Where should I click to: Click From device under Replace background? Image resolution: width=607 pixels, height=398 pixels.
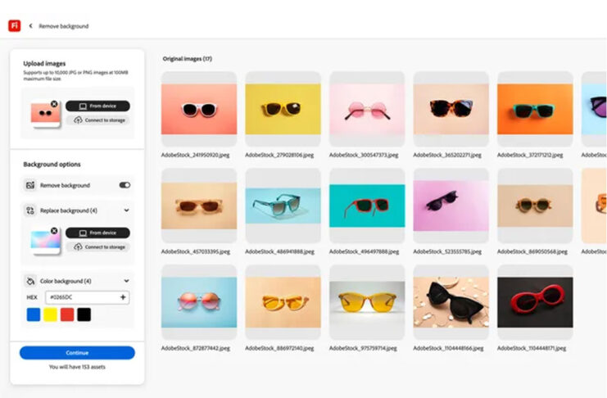(97, 233)
